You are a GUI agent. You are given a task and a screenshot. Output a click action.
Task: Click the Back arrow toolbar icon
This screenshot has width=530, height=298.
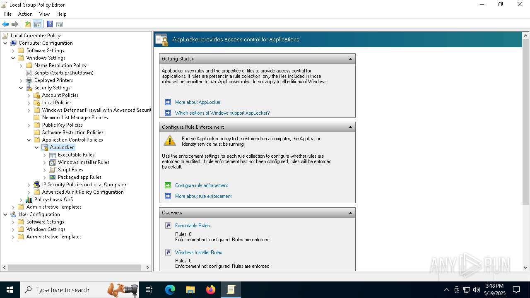point(5,24)
